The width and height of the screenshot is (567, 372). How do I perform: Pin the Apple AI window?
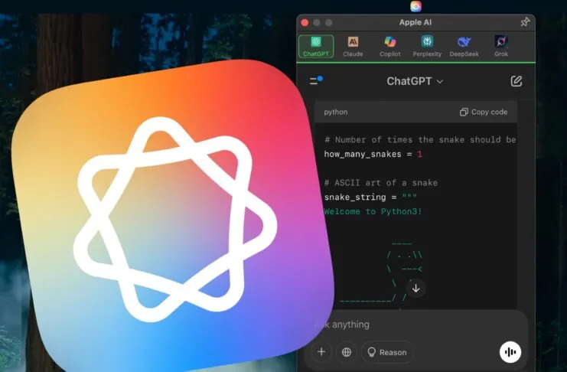pos(525,22)
